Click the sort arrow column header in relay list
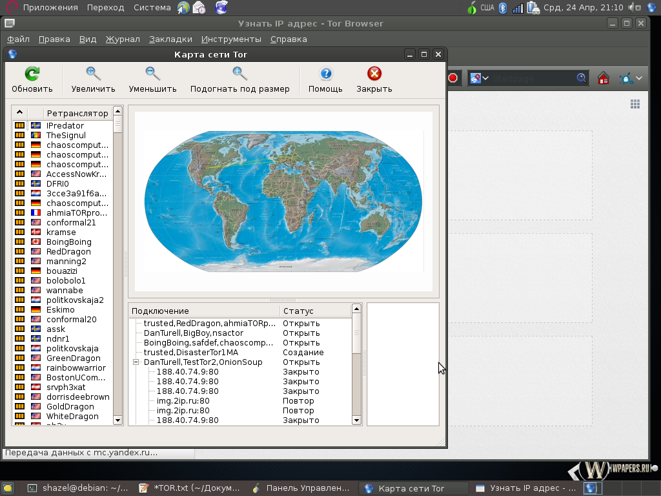661x496 pixels. 20,112
